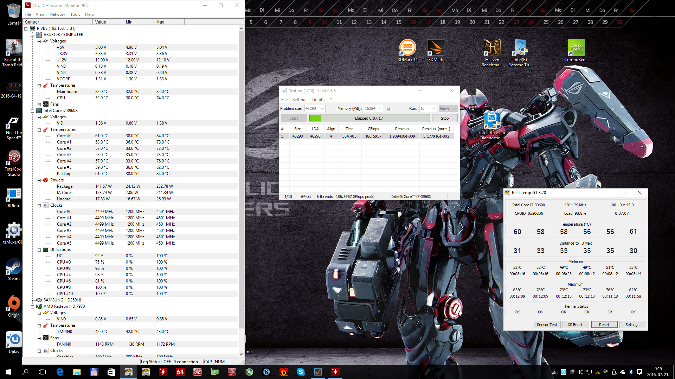Open the Edge browser taskbar icon
The image size is (675, 379).
click(x=60, y=372)
